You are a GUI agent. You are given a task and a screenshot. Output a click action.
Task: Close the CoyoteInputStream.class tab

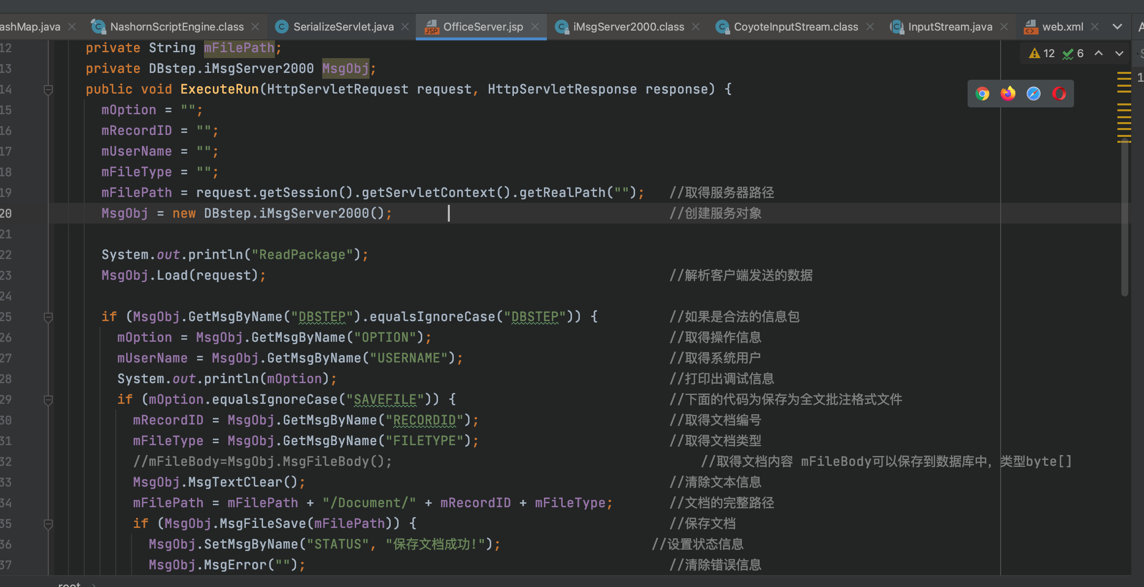pos(870,27)
